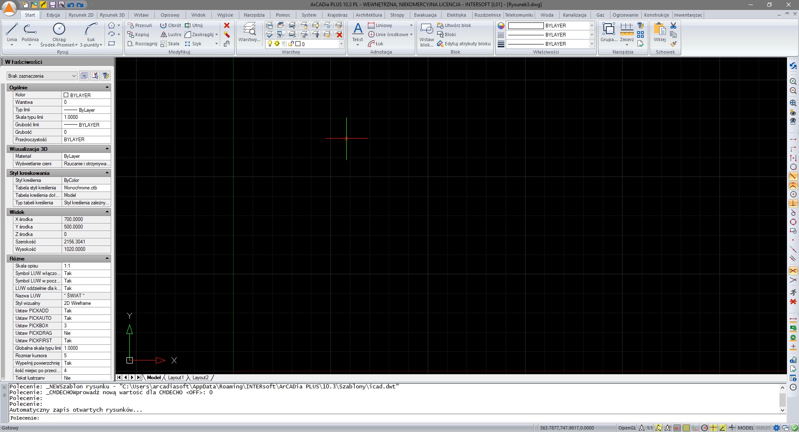Click the filter funnel icon in Właściwości panel
This screenshot has width=799, height=432.
pyautogui.click(x=106, y=76)
